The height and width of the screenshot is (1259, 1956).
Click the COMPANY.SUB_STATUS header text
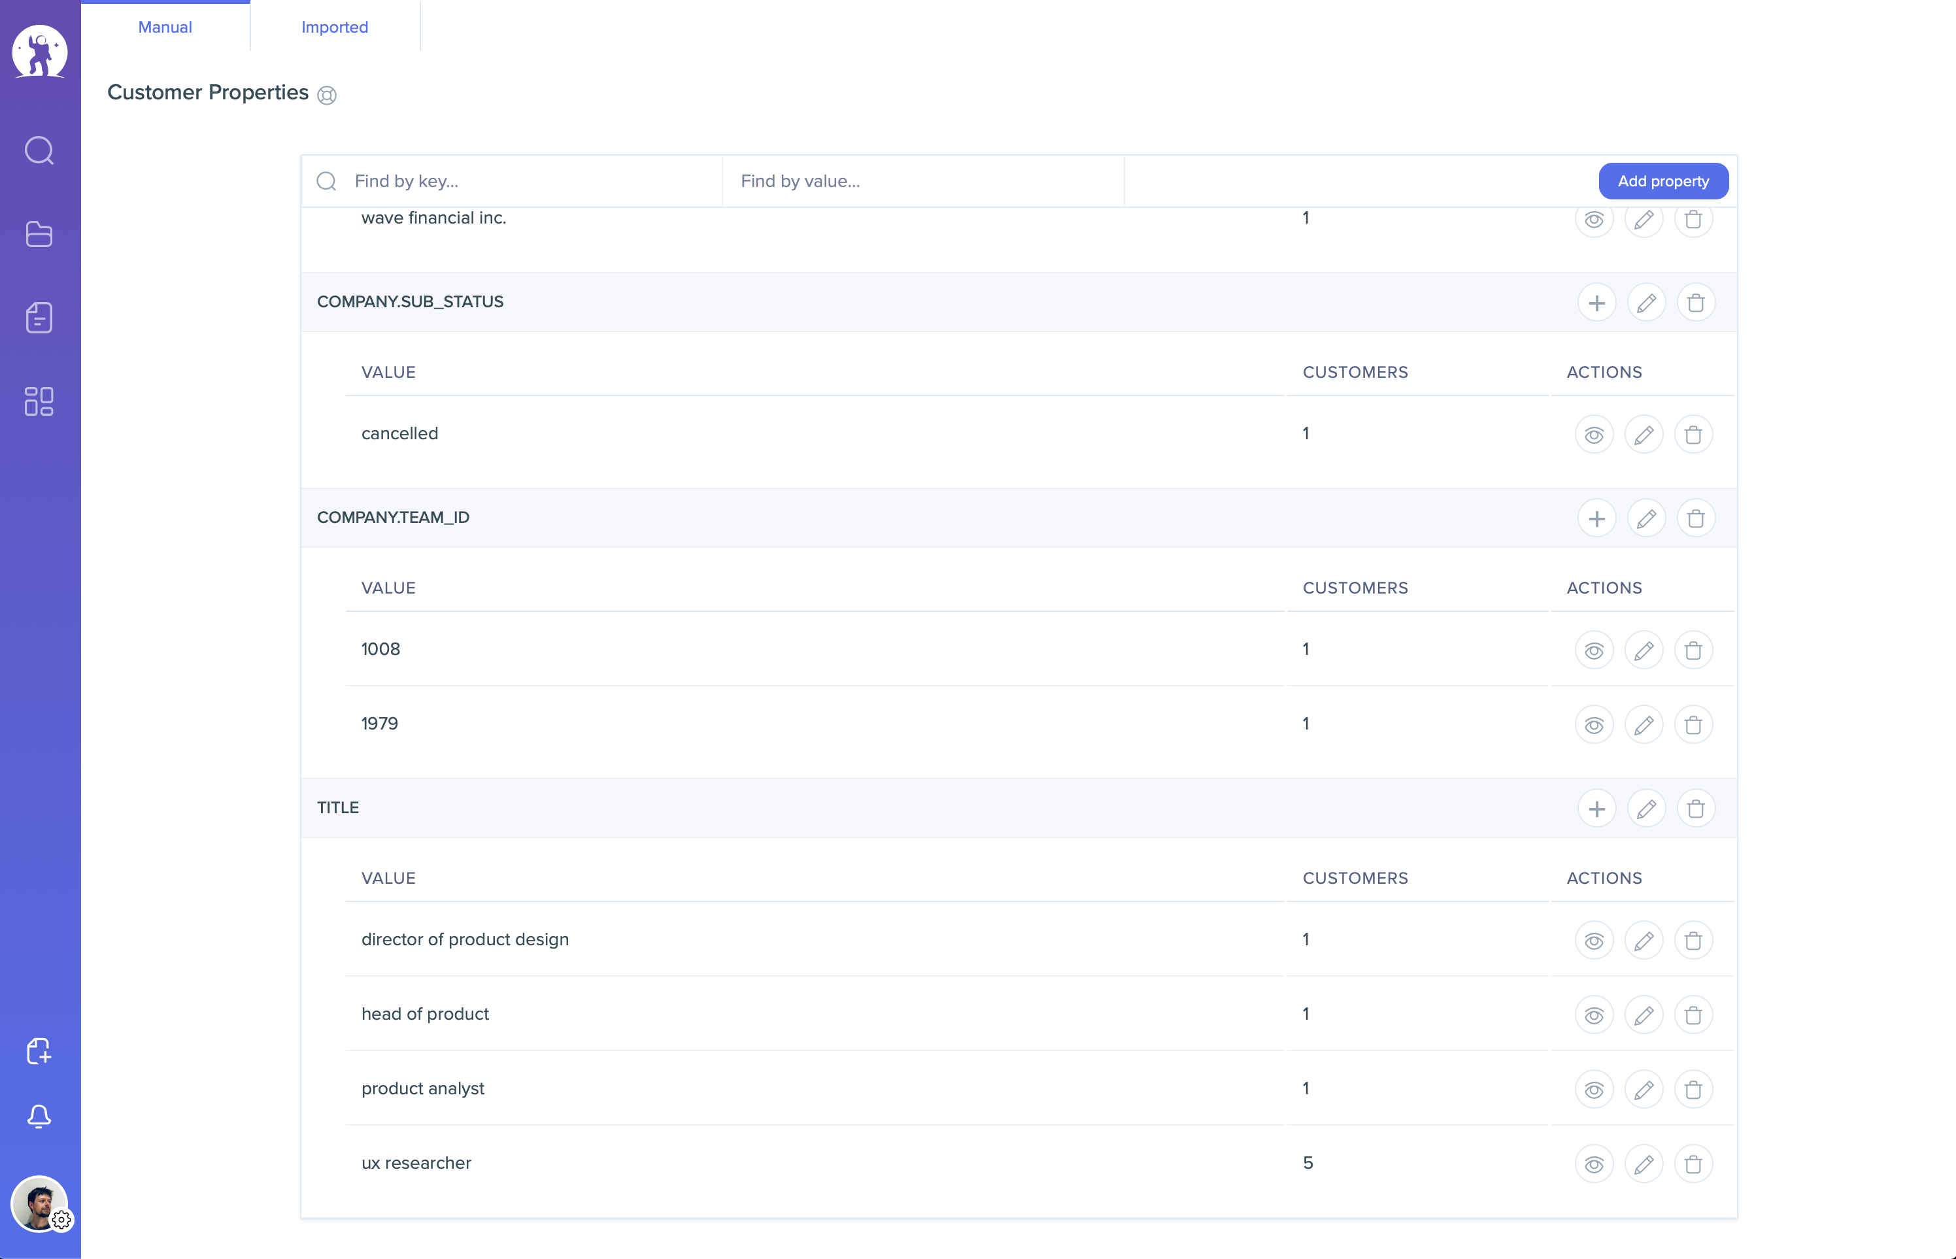tap(411, 301)
